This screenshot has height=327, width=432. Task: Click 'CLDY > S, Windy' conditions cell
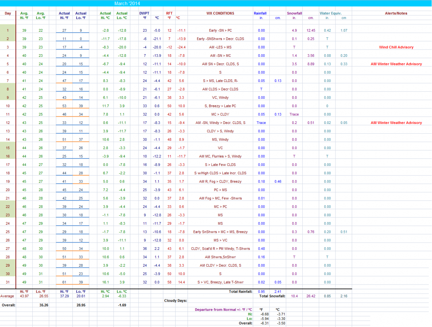point(220,131)
